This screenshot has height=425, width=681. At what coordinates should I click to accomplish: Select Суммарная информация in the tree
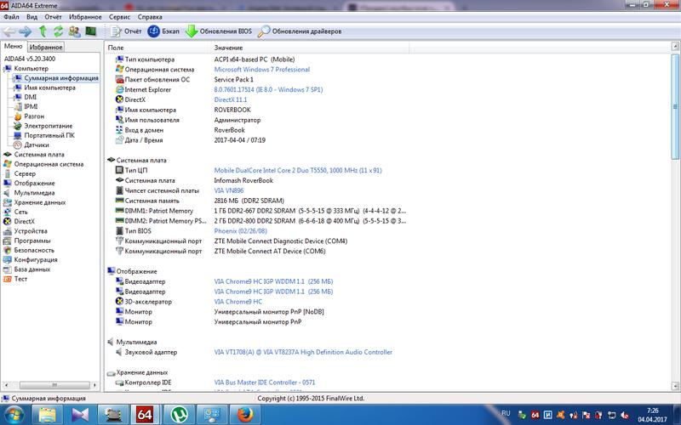tap(61, 78)
